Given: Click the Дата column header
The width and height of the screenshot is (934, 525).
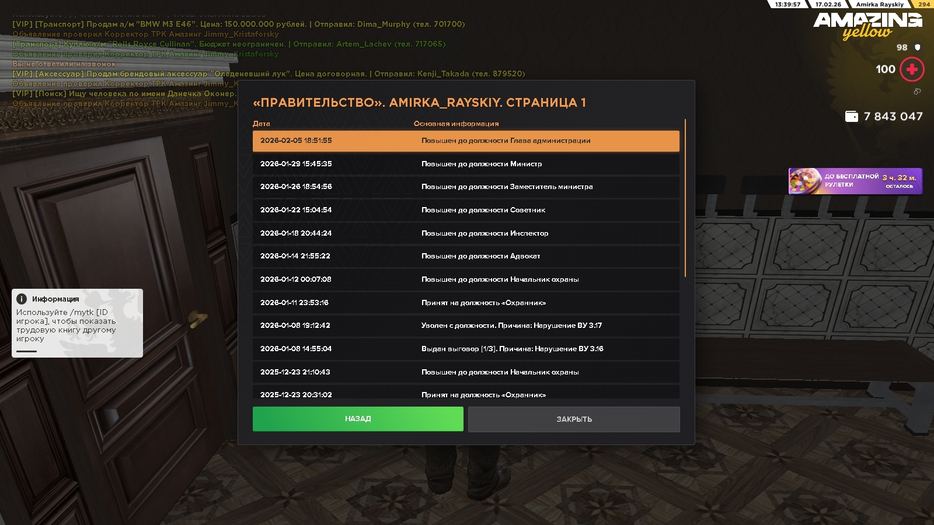Looking at the screenshot, I should pos(262,124).
